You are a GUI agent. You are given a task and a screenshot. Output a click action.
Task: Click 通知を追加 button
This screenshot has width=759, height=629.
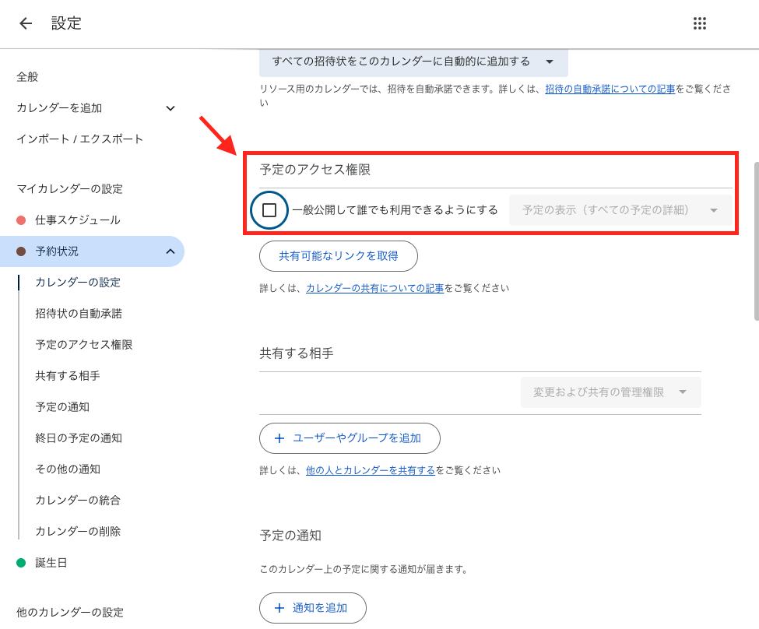click(x=313, y=608)
